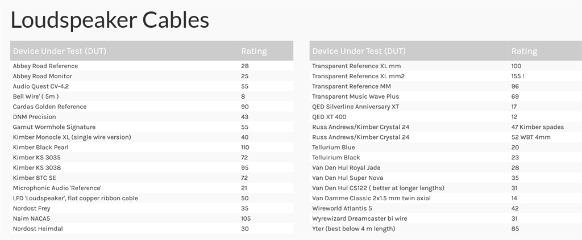Click the "155 !" rating value

[518, 76]
